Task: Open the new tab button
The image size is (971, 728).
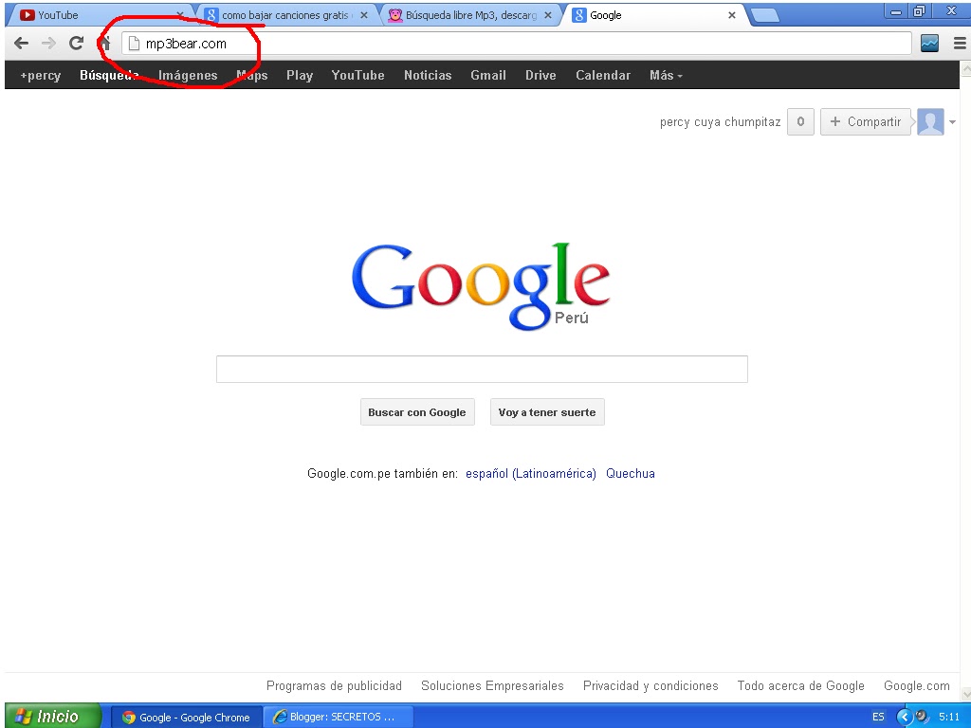Action: [x=765, y=15]
